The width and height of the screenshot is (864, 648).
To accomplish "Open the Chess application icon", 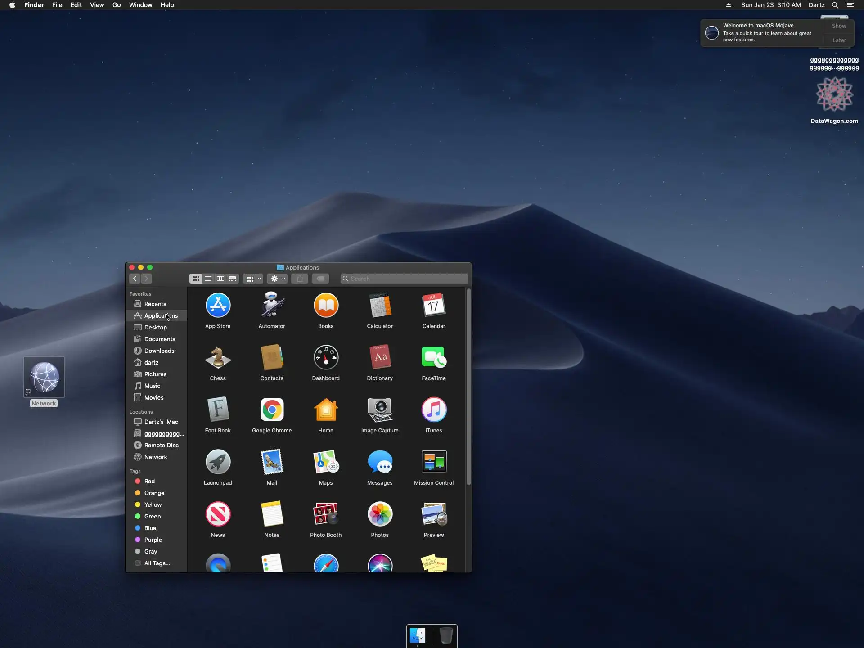I will pyautogui.click(x=218, y=358).
